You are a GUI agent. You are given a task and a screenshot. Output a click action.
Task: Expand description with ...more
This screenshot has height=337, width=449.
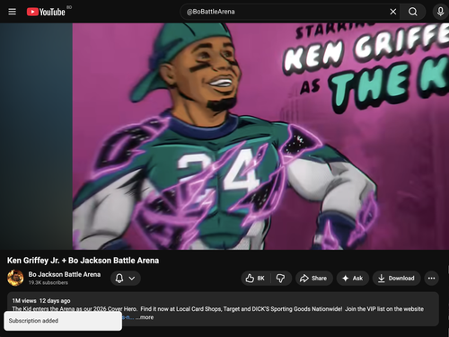pyautogui.click(x=145, y=317)
